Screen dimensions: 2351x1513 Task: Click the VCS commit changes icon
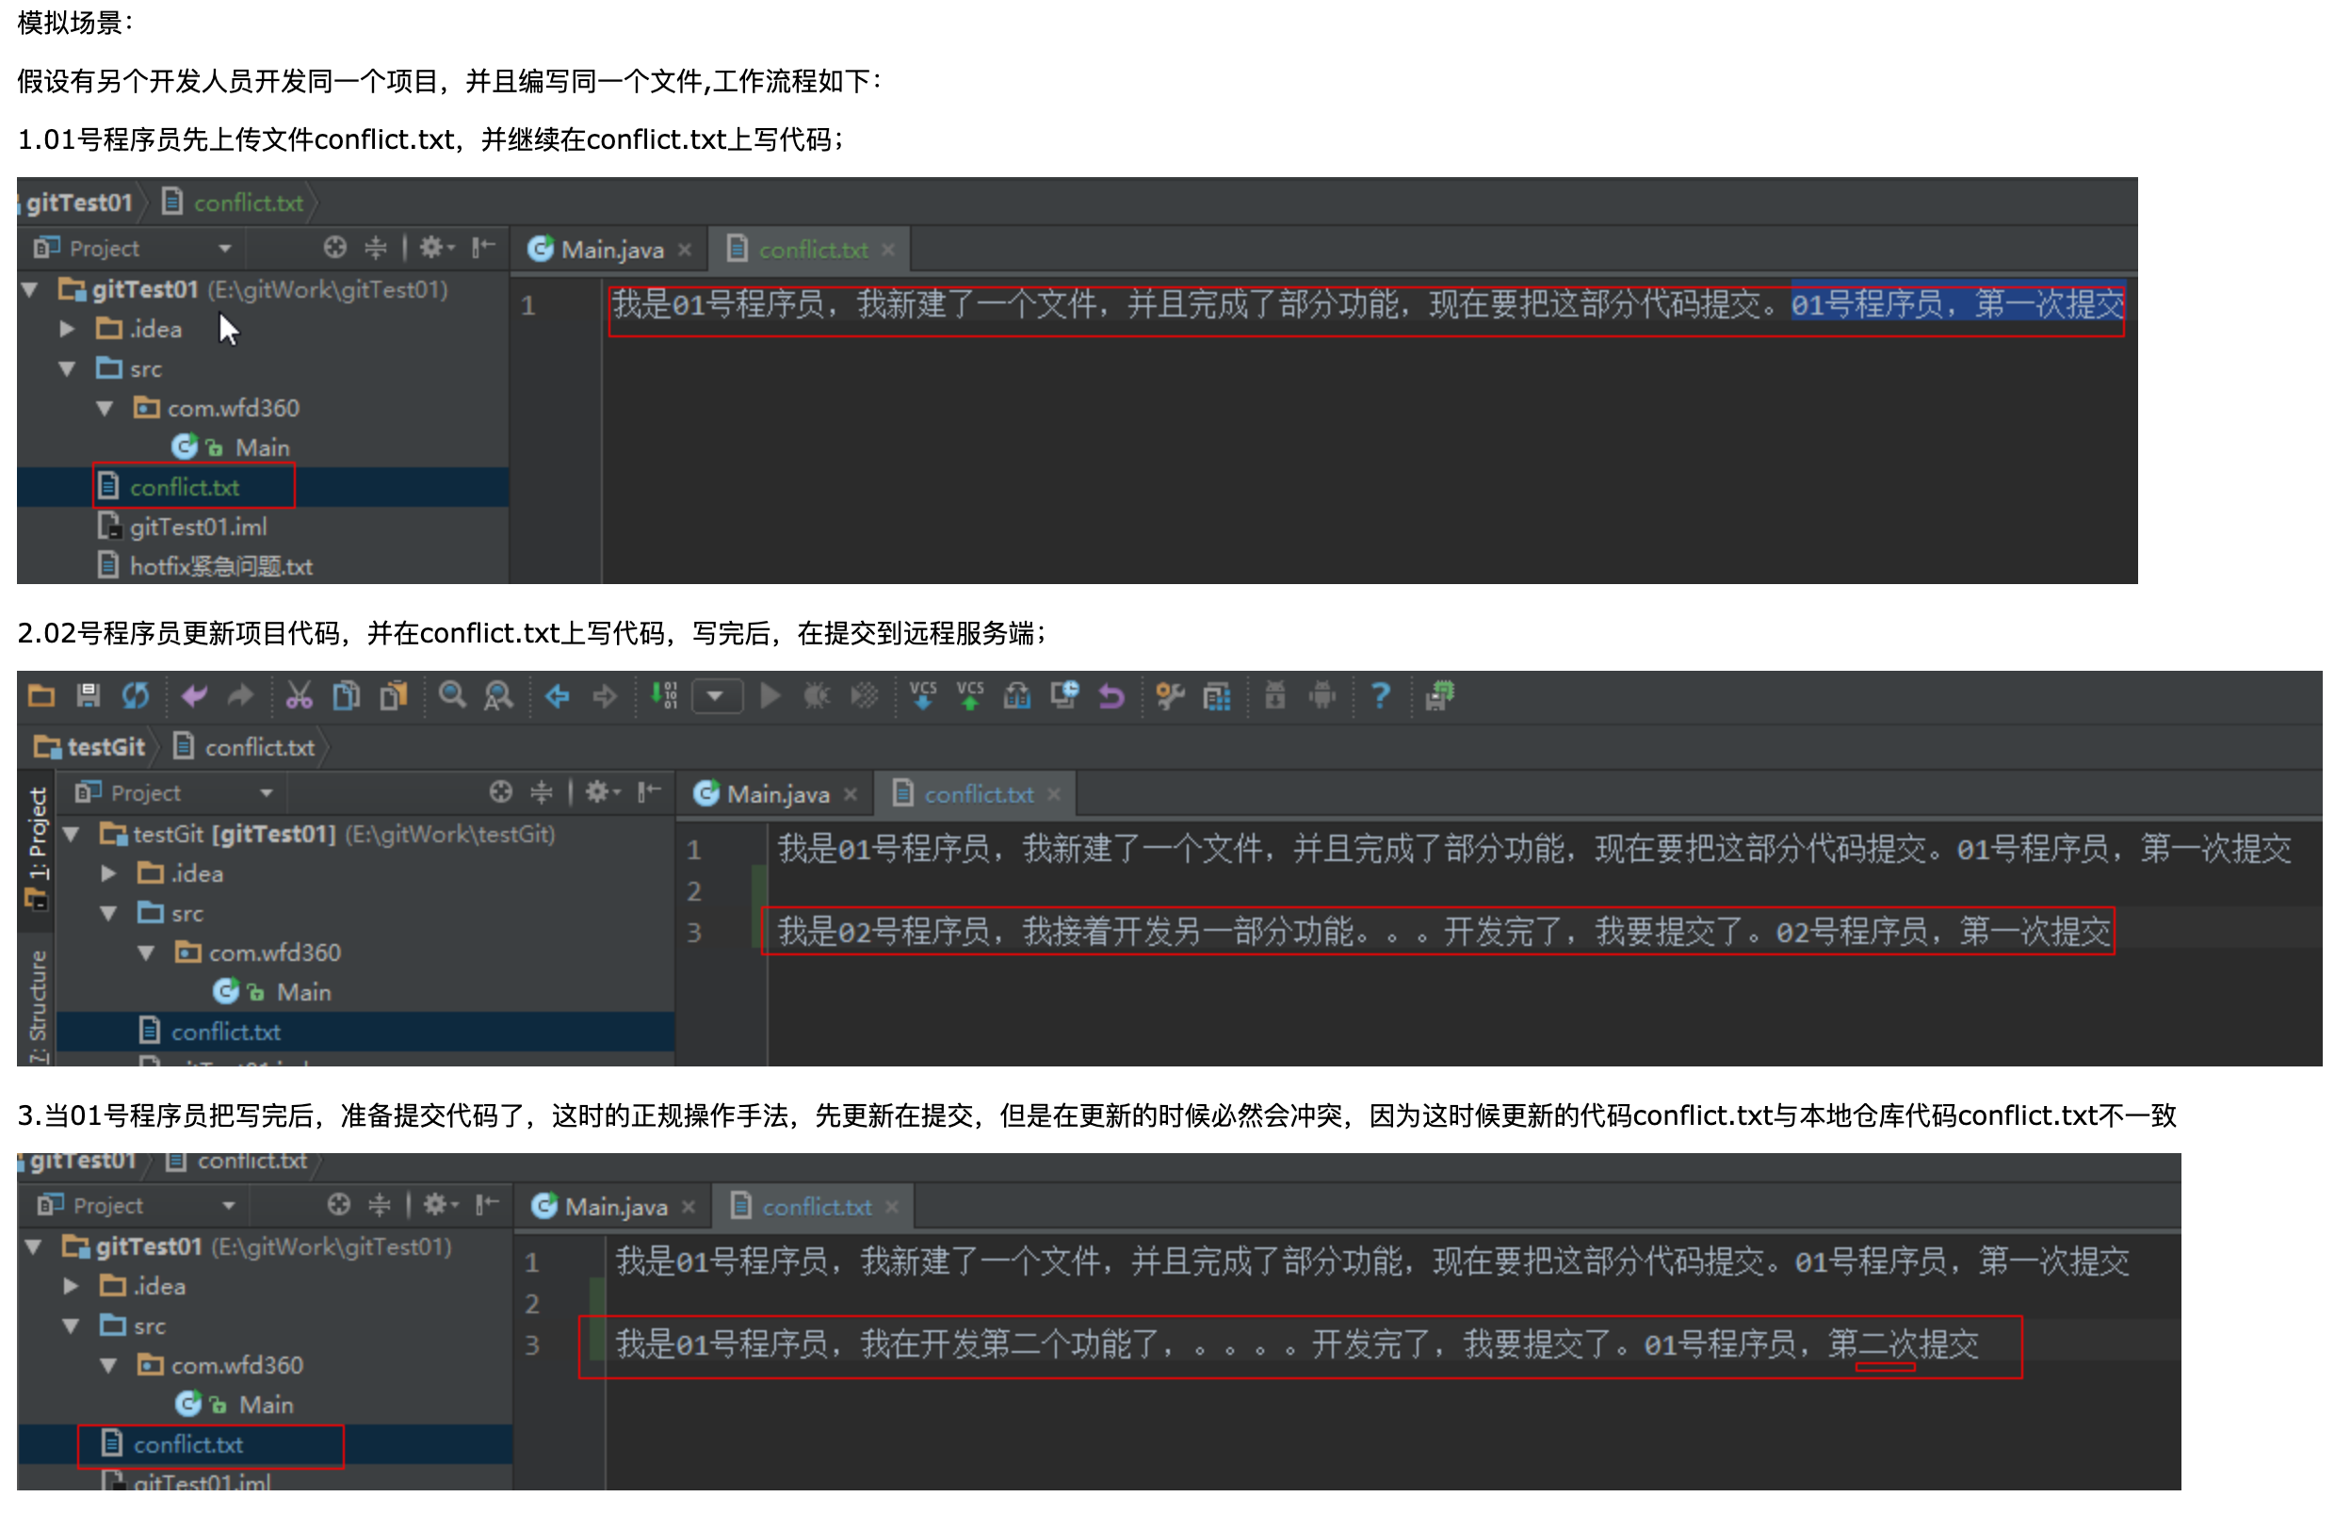point(970,695)
